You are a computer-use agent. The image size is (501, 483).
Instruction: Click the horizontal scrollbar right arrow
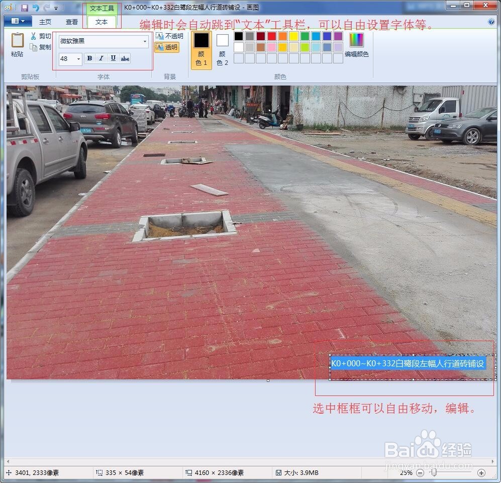click(492, 461)
